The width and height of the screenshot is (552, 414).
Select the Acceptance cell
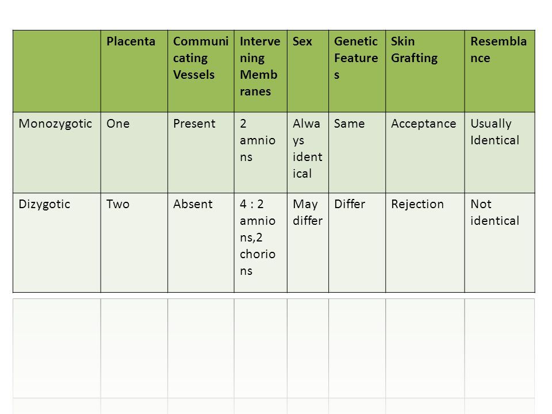point(425,152)
